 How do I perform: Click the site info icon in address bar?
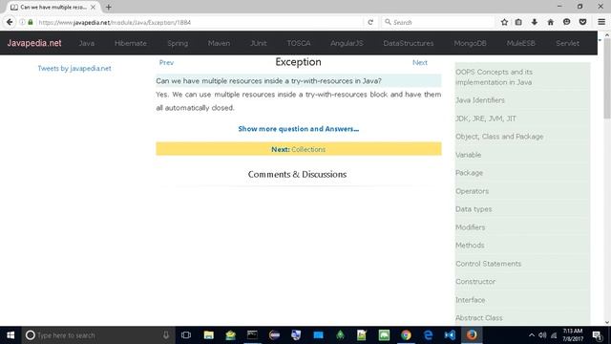[22, 22]
